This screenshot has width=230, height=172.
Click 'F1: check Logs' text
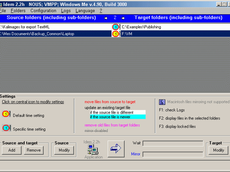click(172, 110)
